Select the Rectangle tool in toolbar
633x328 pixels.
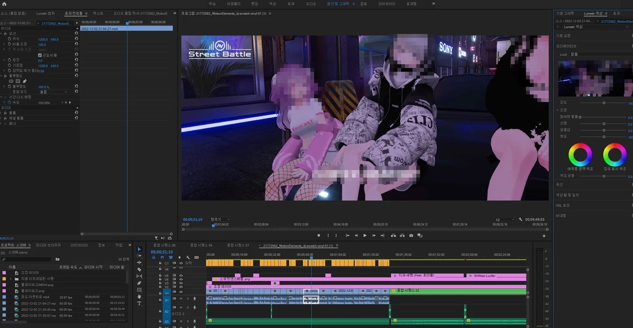tap(139, 290)
